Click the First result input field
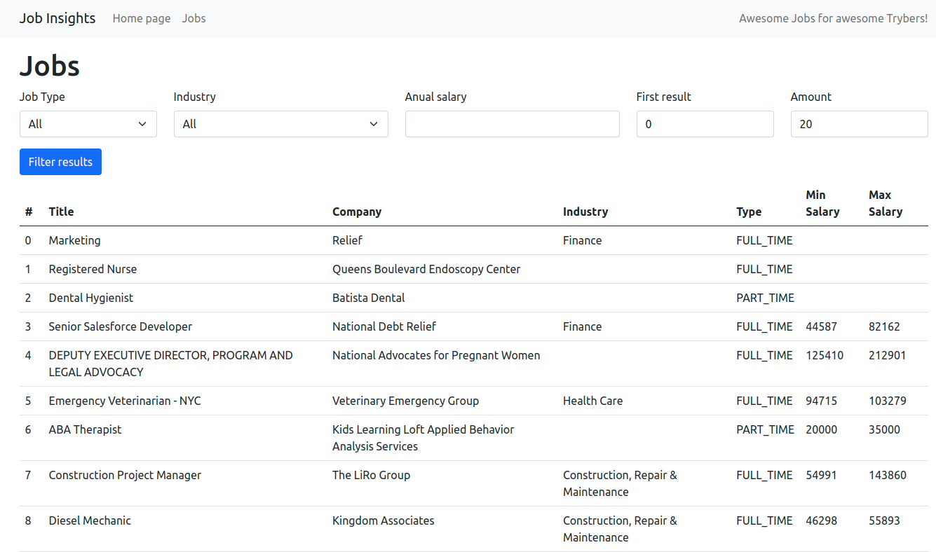Viewport: 936px width, 552px height. tap(705, 123)
